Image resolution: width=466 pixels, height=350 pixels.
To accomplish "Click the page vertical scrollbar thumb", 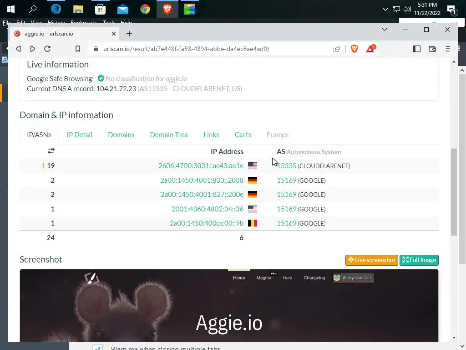I will (x=454, y=192).
